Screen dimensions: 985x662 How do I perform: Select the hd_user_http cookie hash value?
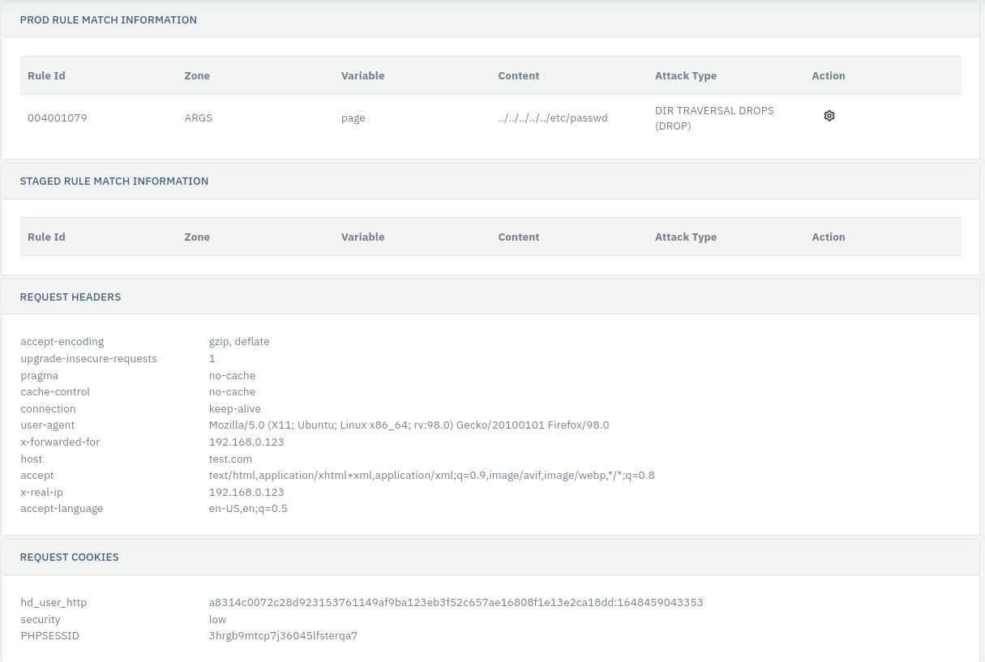tap(456, 603)
